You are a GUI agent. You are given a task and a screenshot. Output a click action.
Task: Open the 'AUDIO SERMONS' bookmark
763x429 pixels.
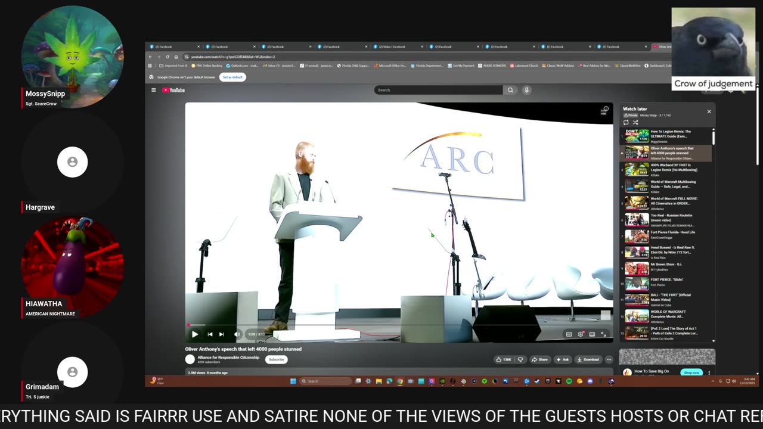point(492,66)
